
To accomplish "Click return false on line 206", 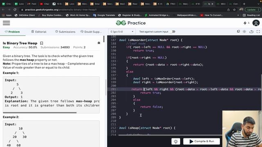I will [151, 107].
